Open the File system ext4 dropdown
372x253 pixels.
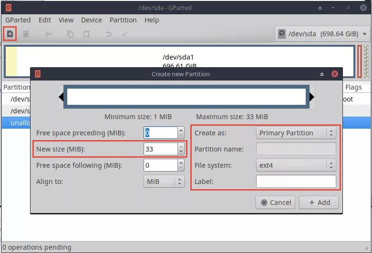pyautogui.click(x=296, y=165)
